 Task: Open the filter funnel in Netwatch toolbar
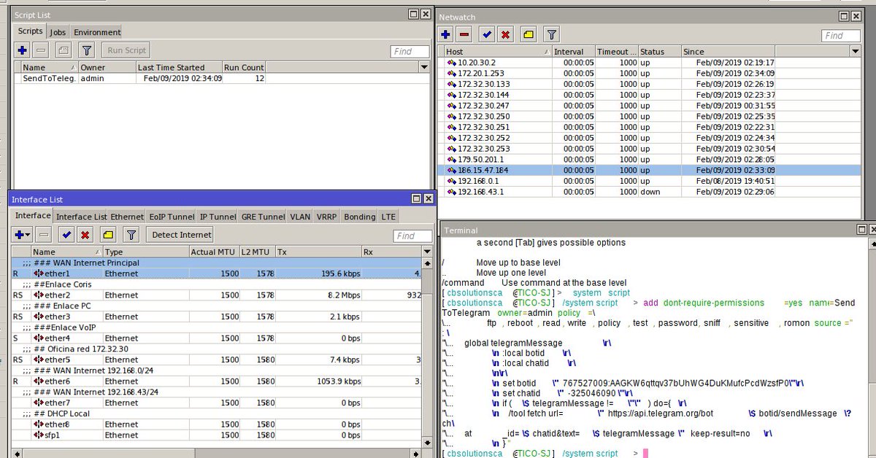tap(552, 34)
